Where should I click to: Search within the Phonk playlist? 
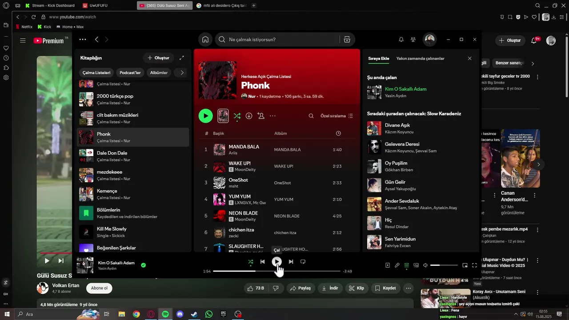pos(311,116)
